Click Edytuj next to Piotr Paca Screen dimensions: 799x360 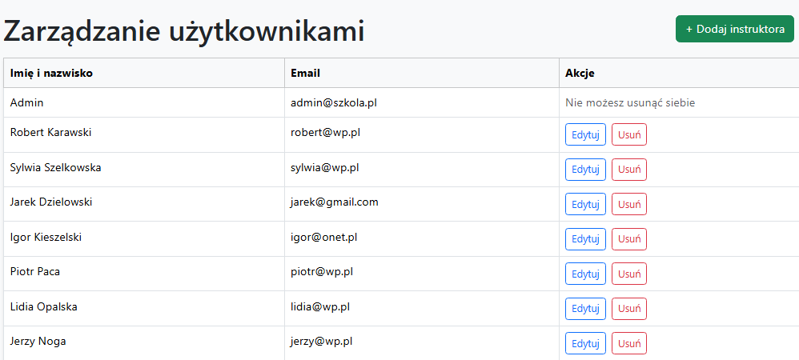pos(585,274)
